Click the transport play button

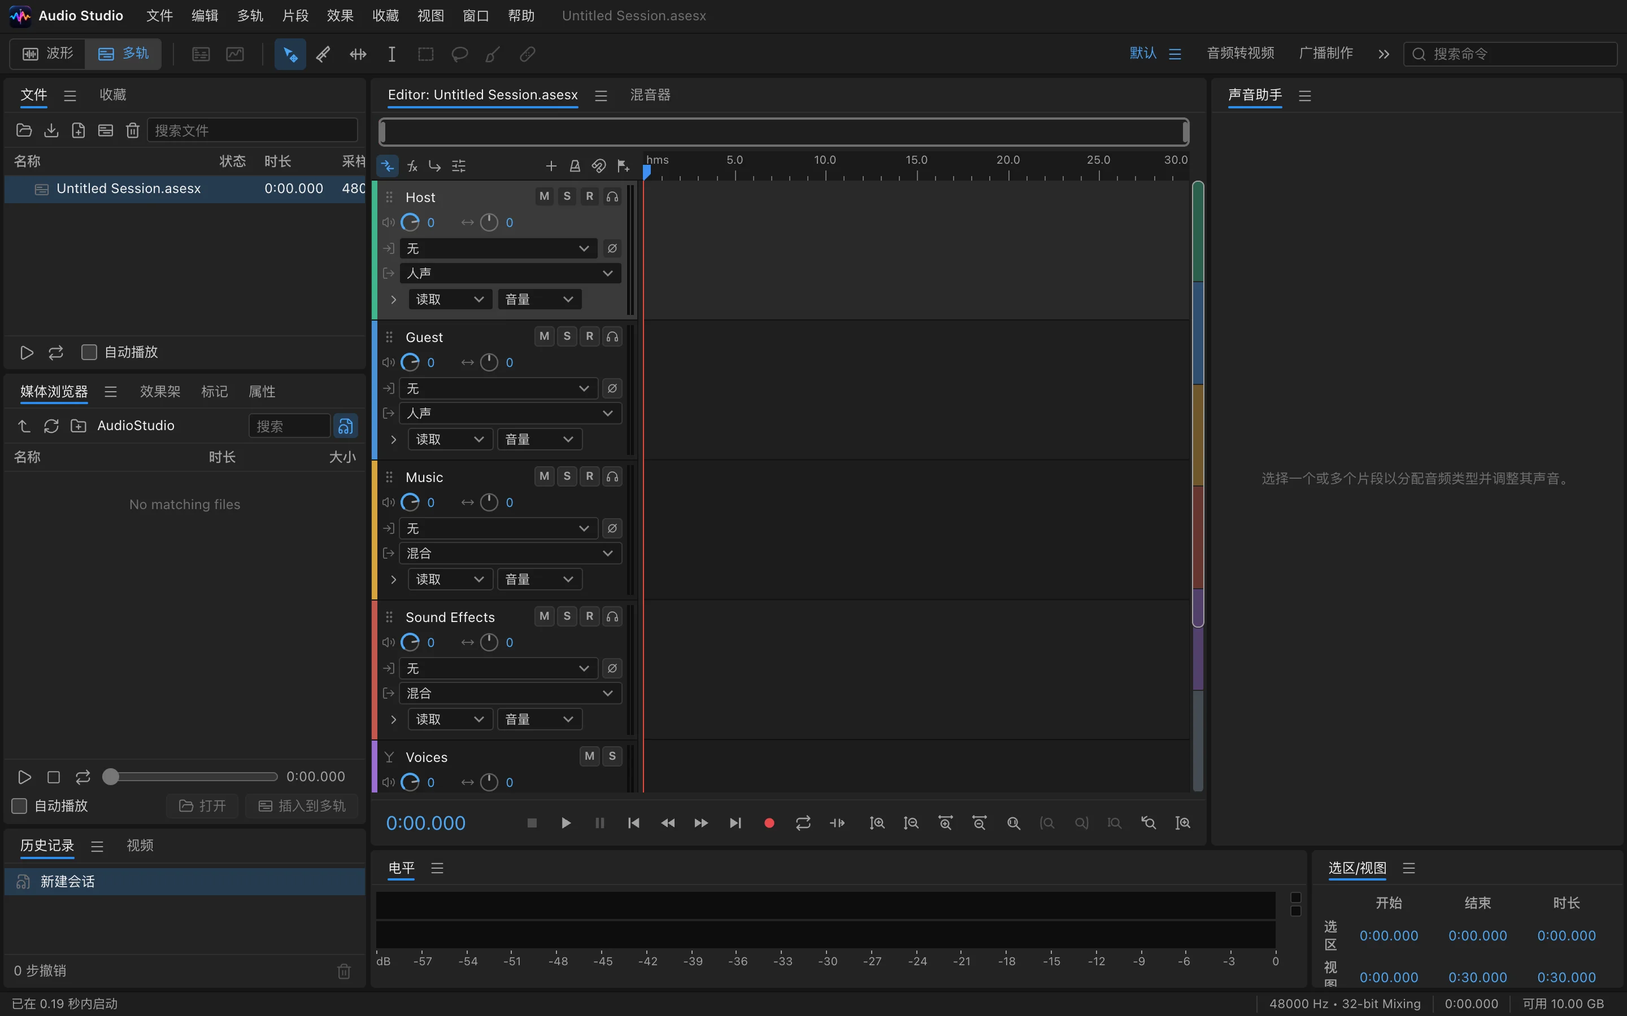point(565,823)
